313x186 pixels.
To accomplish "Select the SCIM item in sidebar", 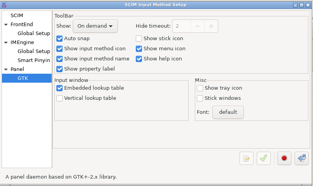I will pos(17,16).
